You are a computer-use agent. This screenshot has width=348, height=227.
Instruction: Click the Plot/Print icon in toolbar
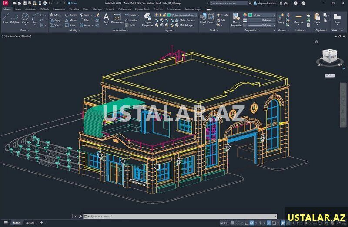[45, 3]
